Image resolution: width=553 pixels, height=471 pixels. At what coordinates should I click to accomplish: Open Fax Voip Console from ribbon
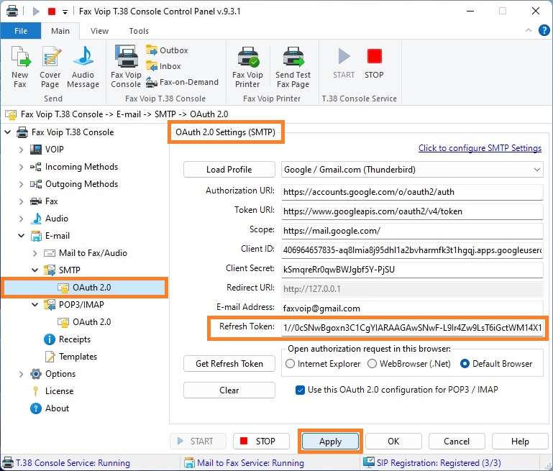click(x=126, y=67)
